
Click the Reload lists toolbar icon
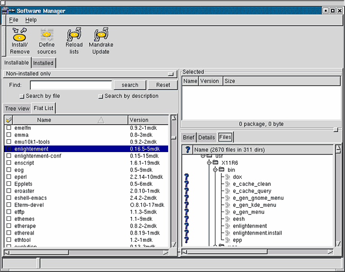(x=74, y=41)
